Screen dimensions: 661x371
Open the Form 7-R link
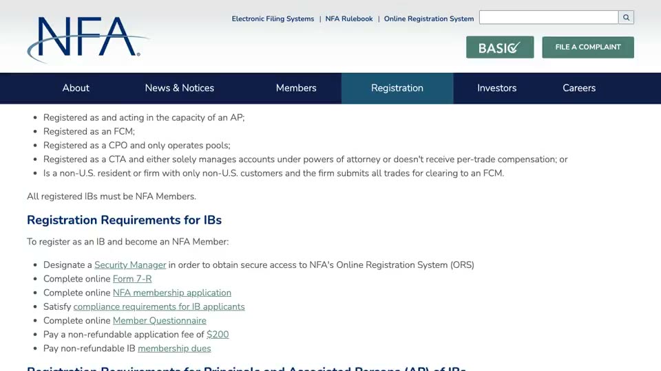point(132,279)
